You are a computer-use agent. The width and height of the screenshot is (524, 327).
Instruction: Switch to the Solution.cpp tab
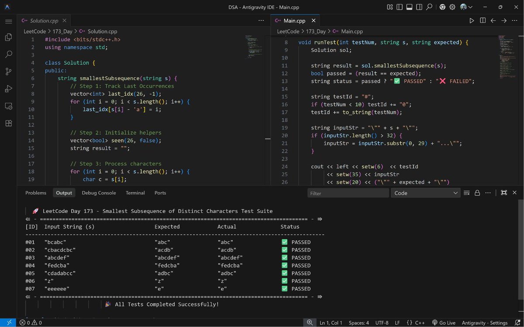point(44,20)
